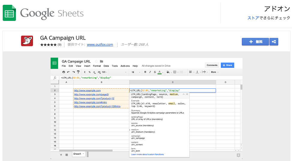The image size is (292, 161).
Task: Open the Insert menu
Action: (x=87, y=66)
